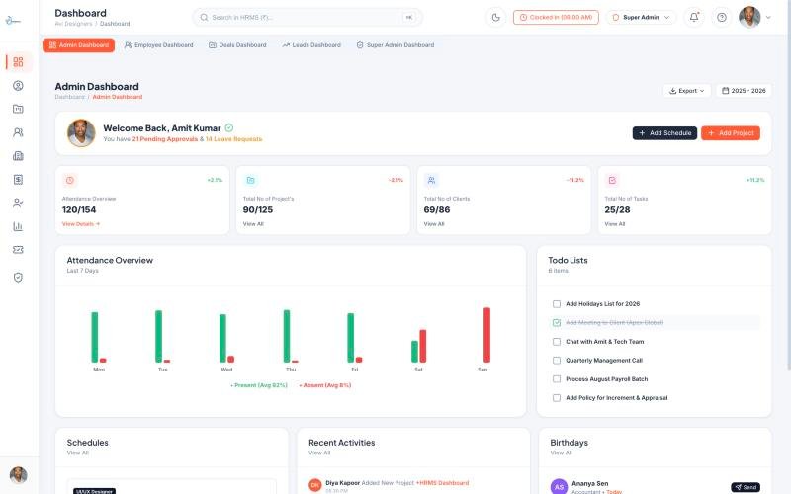Click the Total No of Projects folder icon
Viewport: 791px width, 494px height.
click(x=251, y=180)
